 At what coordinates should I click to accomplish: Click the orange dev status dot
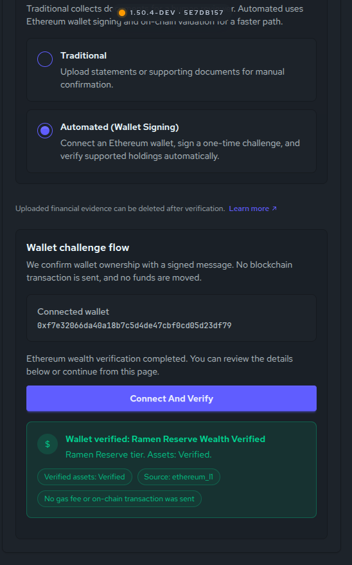[122, 13]
